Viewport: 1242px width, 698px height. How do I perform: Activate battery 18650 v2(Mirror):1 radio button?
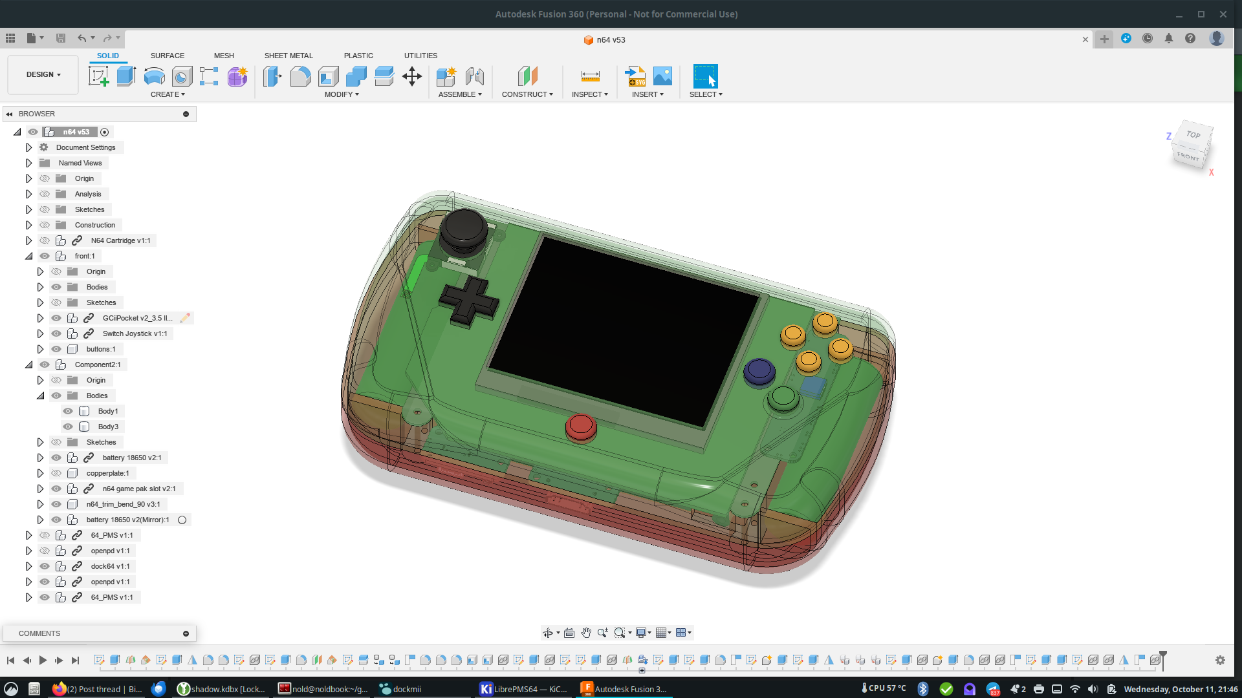coord(182,520)
